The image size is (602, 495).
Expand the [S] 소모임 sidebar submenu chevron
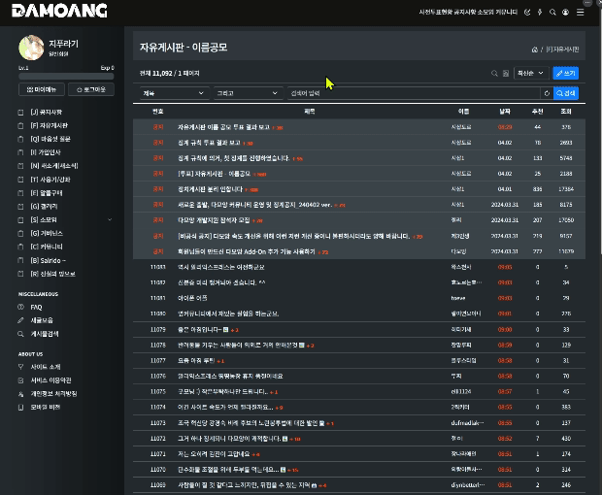(110, 220)
